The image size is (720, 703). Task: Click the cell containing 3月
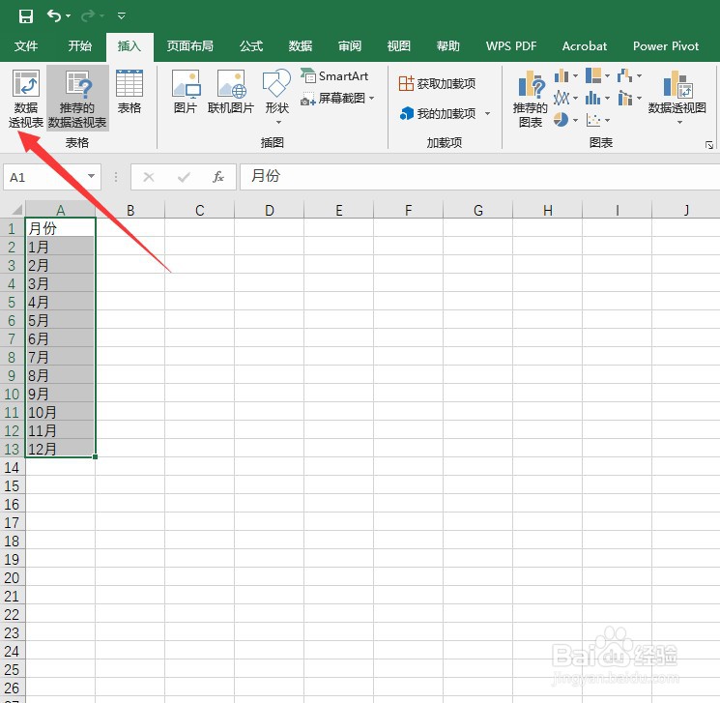60,283
